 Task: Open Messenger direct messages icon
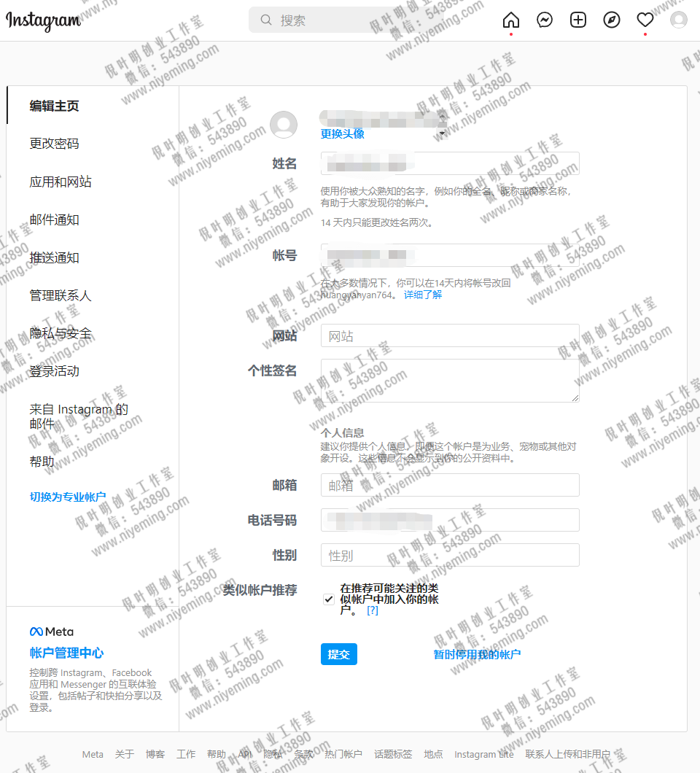[x=544, y=20]
